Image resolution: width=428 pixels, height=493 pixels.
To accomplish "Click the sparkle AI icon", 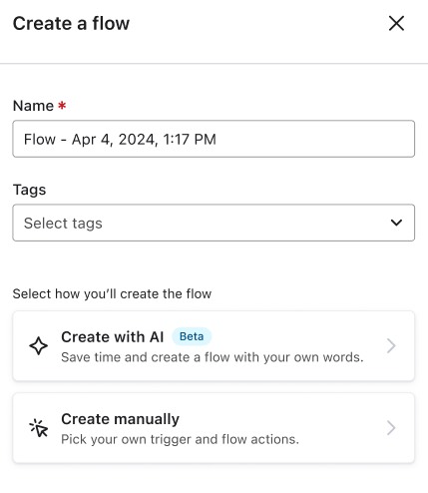I will (x=39, y=346).
